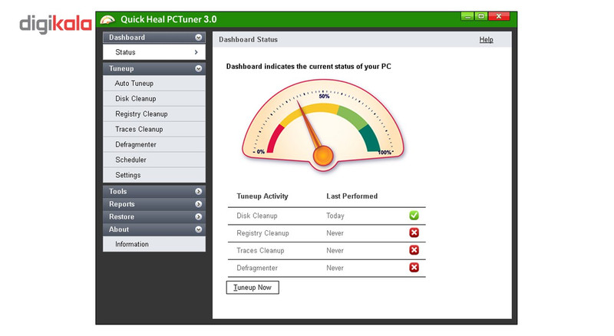Click 'Never' in the Registry Cleanup row
This screenshot has width=614, height=336.
coord(335,233)
